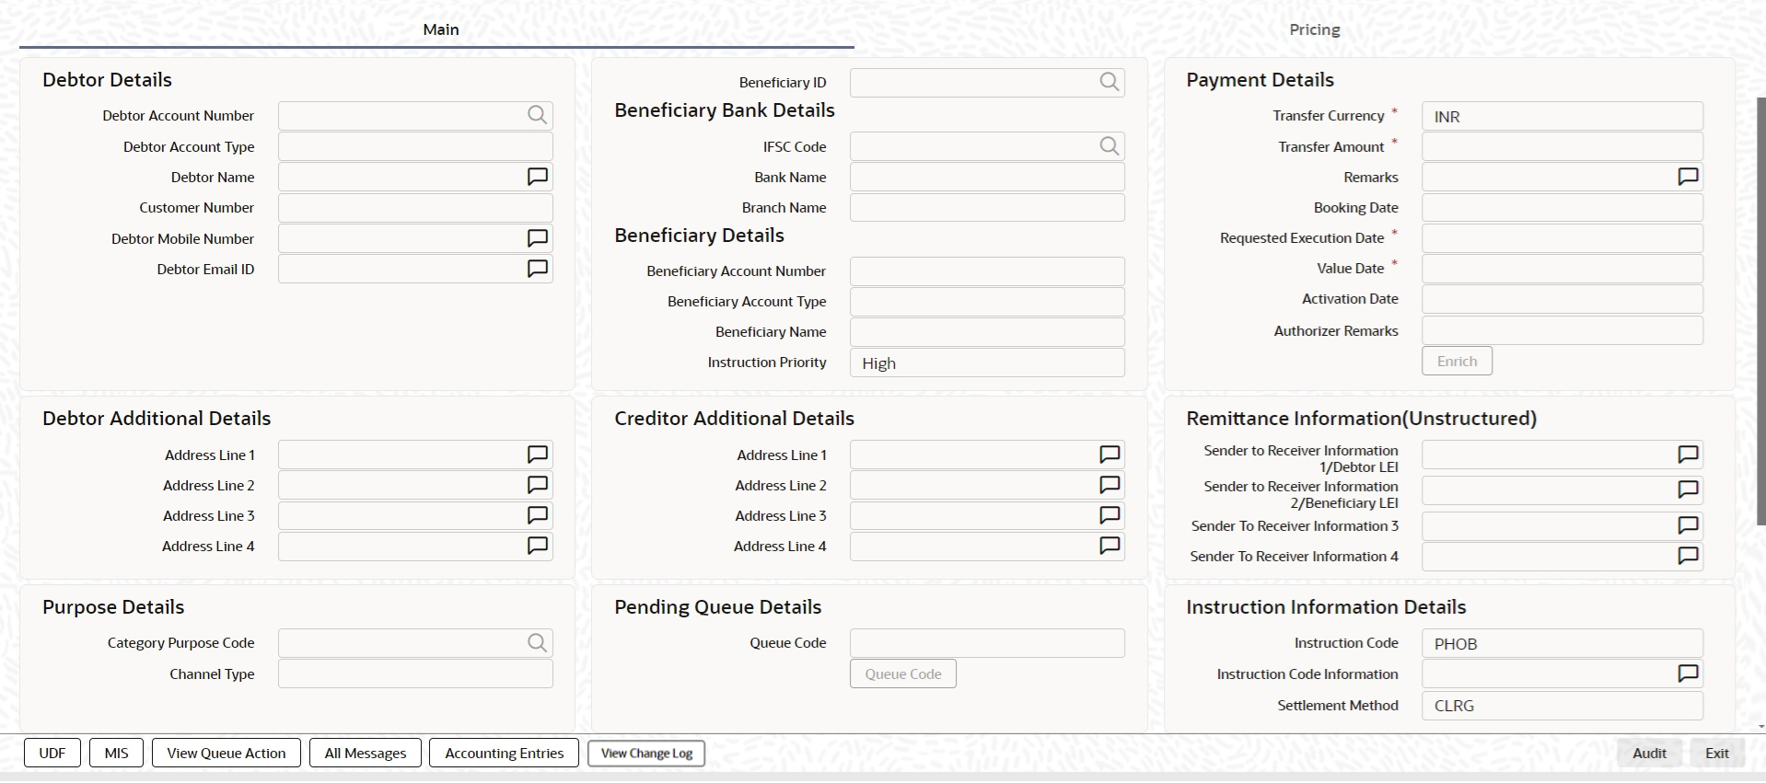Open Sender to Receiver Information 2 popup icon
This screenshot has height=783, width=1766.
[x=1688, y=489]
